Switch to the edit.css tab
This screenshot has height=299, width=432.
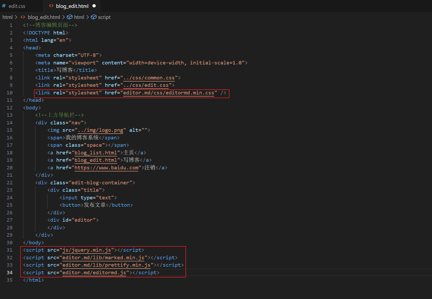click(17, 6)
